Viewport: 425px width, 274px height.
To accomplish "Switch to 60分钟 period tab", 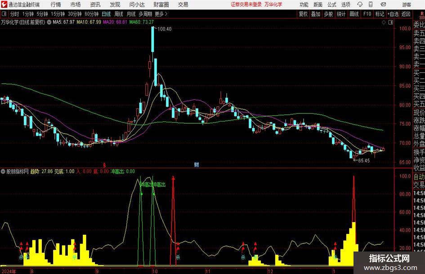I will click(91, 14).
